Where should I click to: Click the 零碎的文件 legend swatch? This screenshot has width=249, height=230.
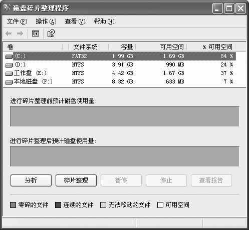point(13,205)
